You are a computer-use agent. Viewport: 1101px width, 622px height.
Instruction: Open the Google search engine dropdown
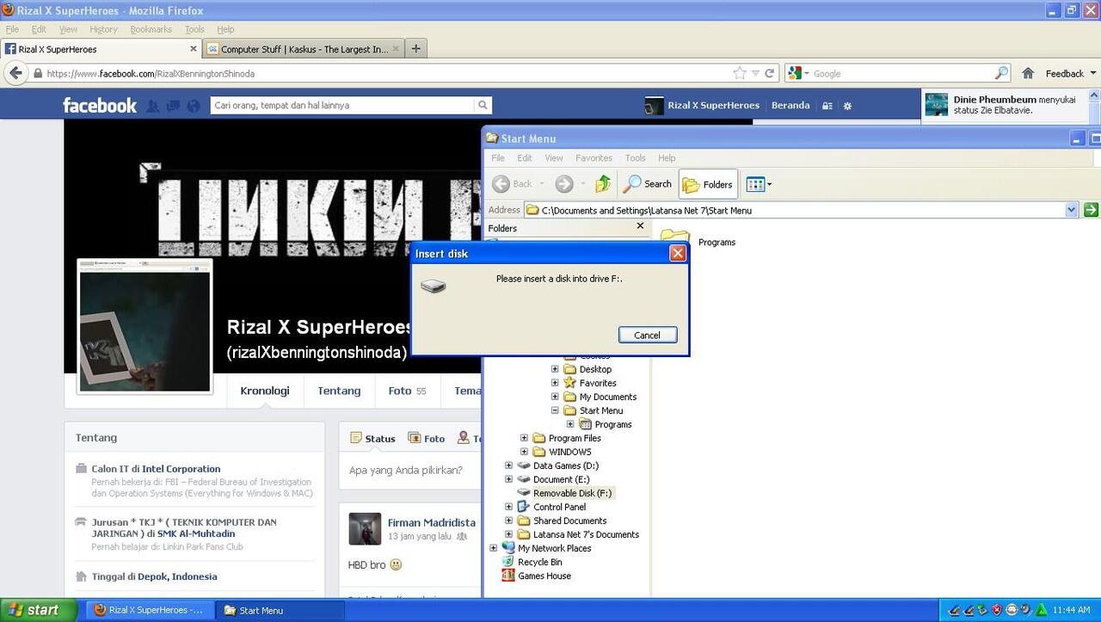[807, 73]
